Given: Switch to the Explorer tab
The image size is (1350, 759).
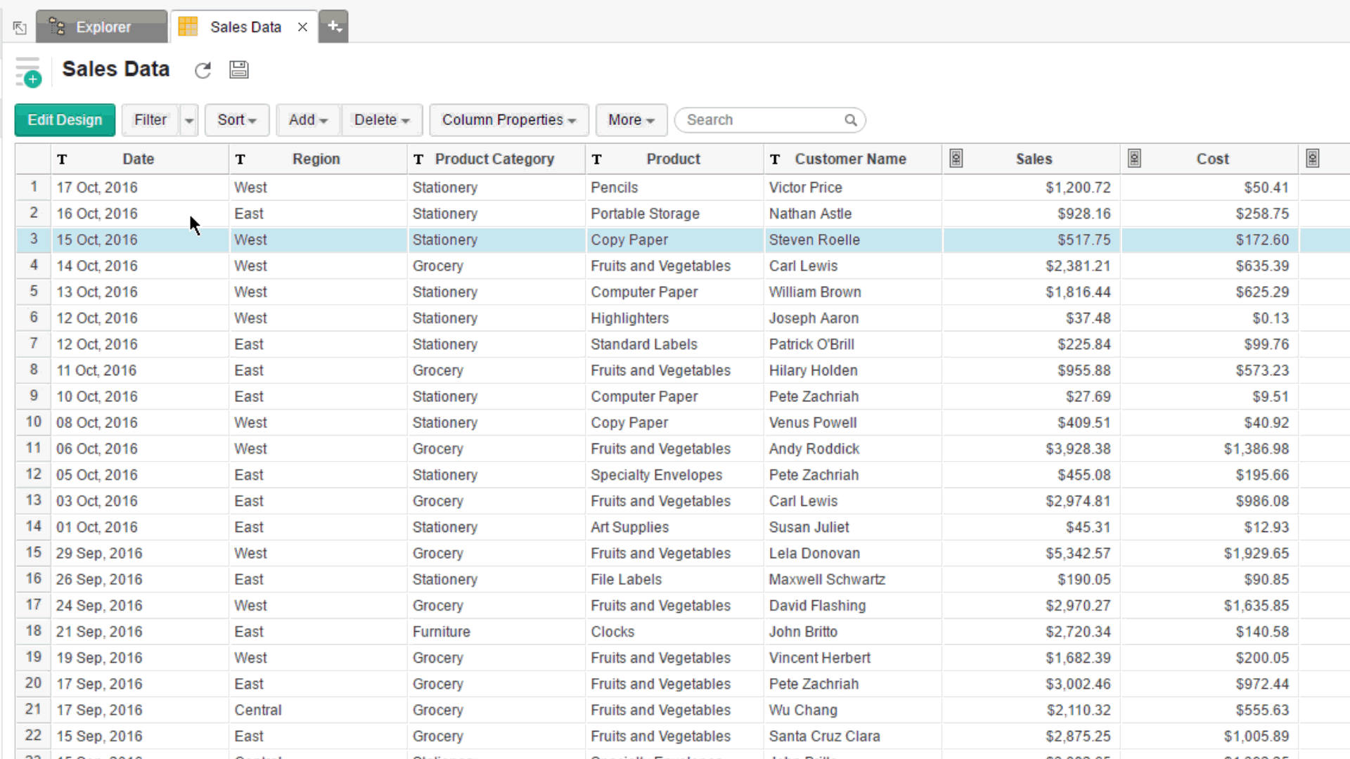Looking at the screenshot, I should click(x=103, y=27).
